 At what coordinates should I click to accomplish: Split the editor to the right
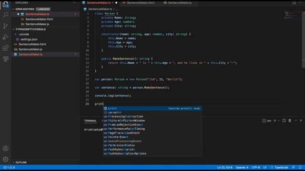click(x=294, y=3)
